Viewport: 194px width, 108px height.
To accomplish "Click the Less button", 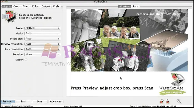I will [39, 101].
